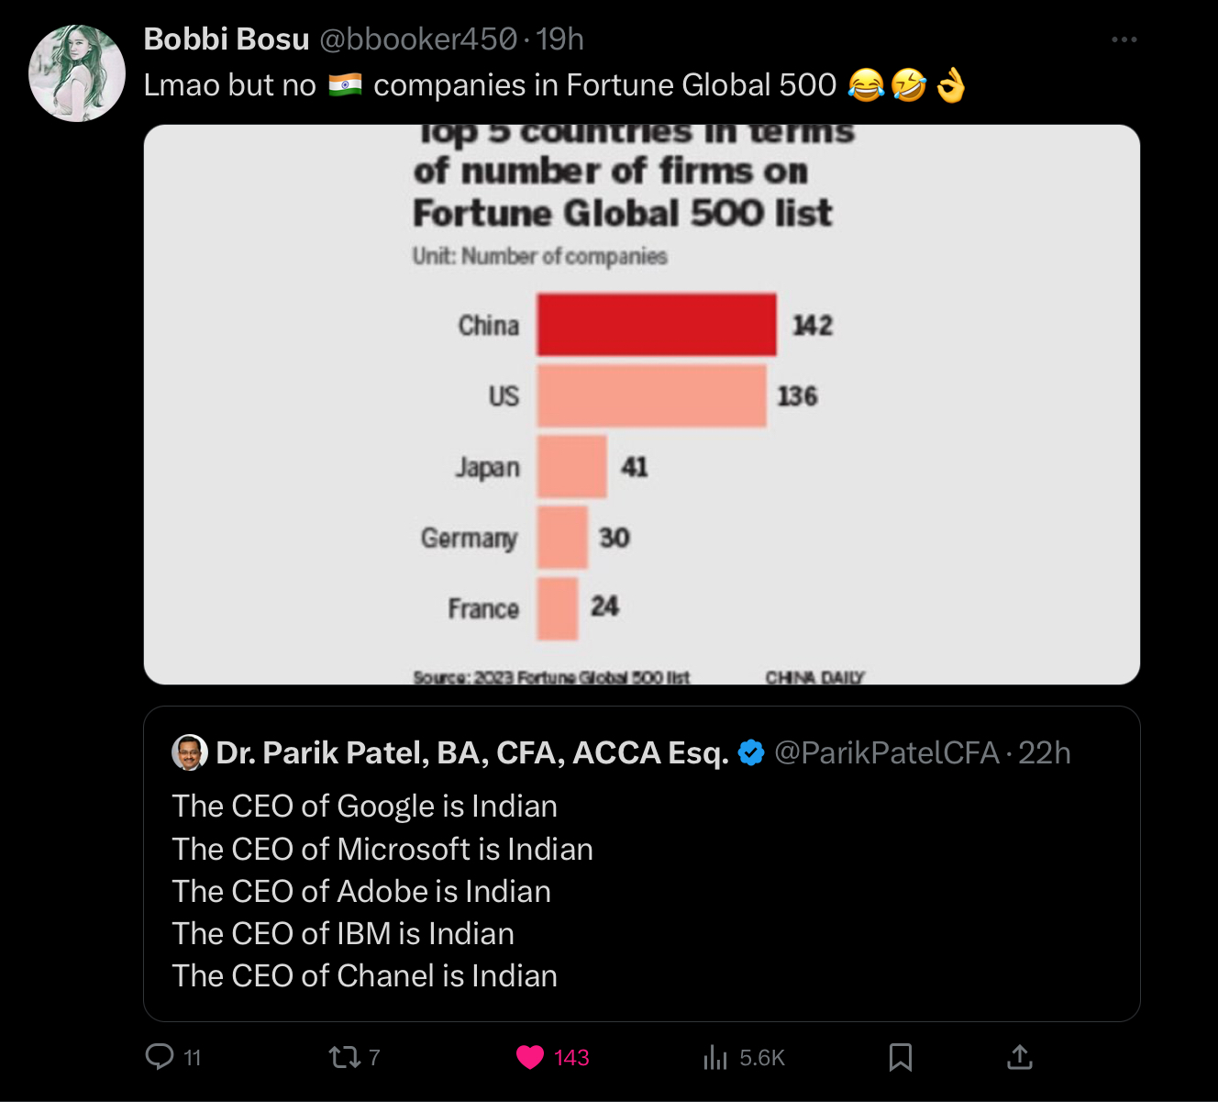The width and height of the screenshot is (1218, 1102).
Task: Open the @ParikPatelCFA handle
Action: [886, 753]
